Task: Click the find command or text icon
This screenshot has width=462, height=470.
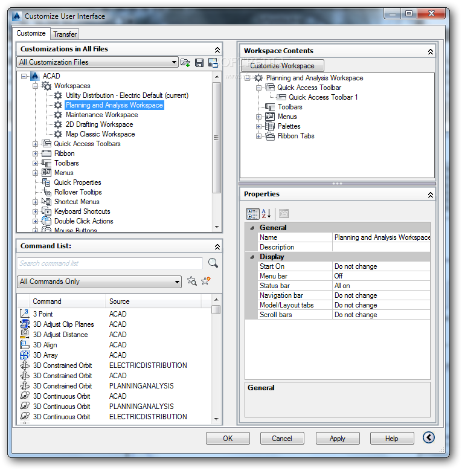Action: (192, 281)
